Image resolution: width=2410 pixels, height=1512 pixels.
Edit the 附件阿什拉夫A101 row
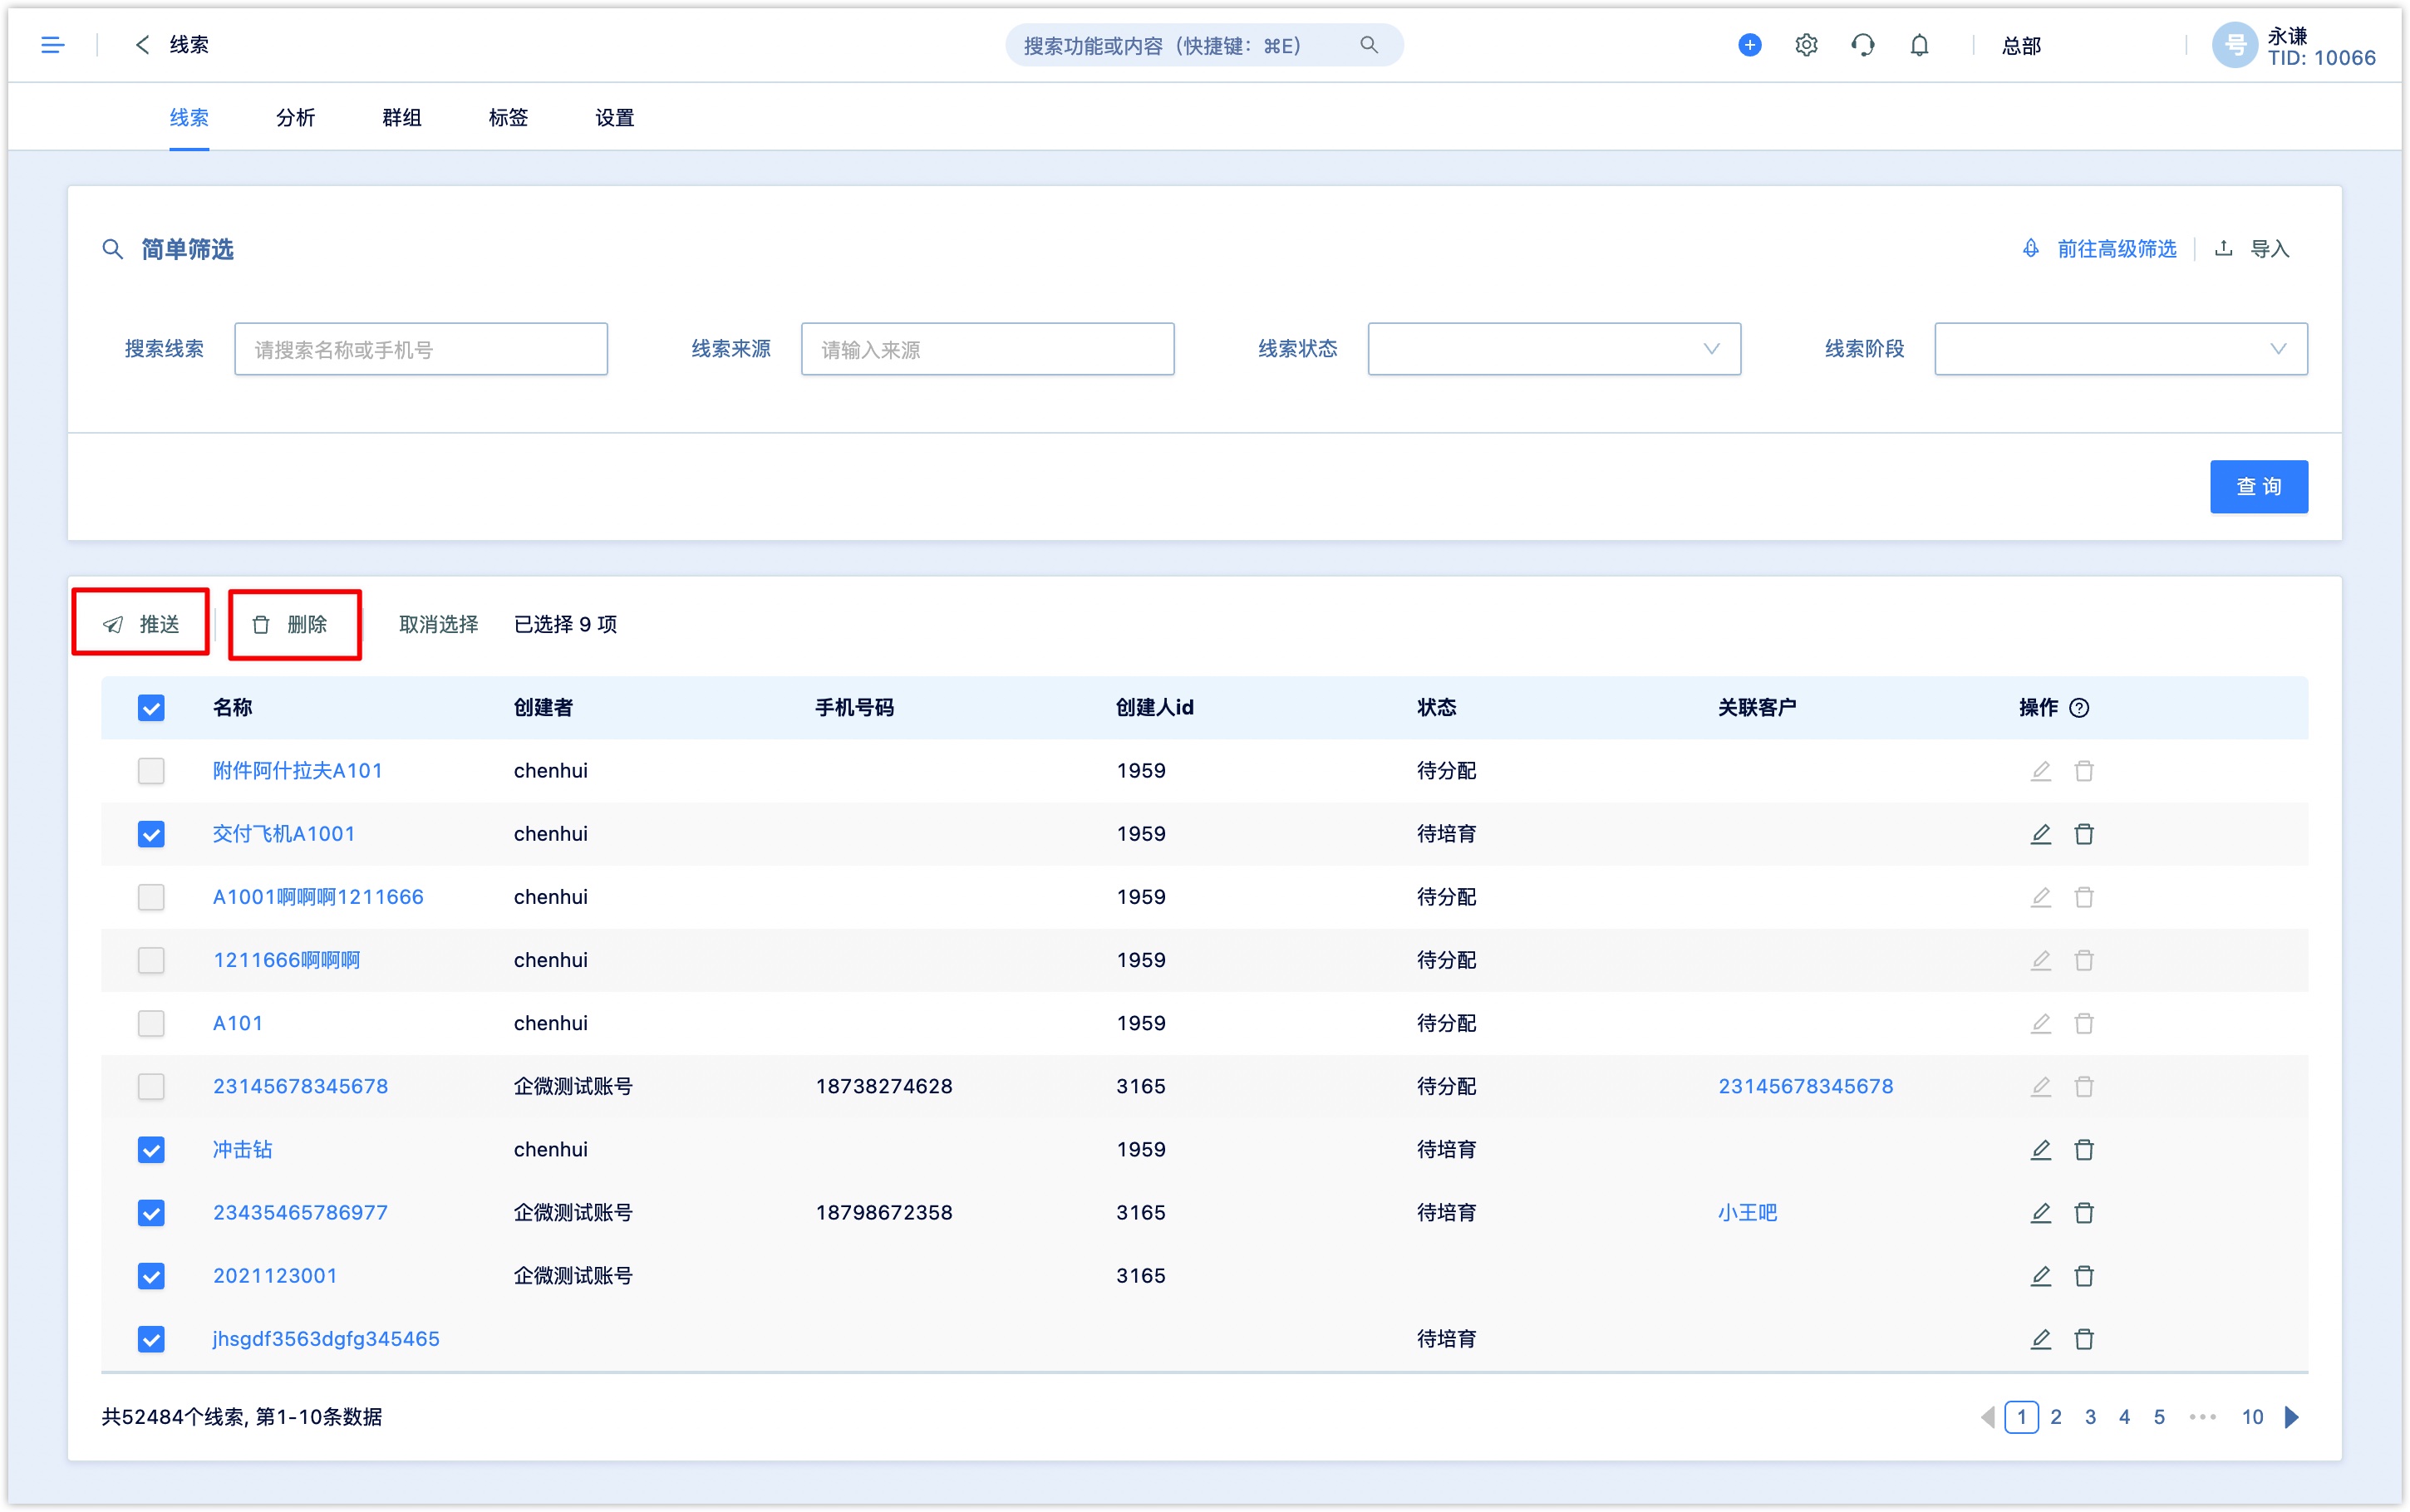2040,770
